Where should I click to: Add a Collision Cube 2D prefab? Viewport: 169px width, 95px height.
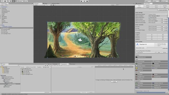160,83
